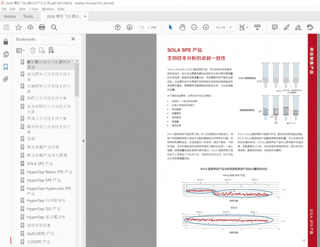The height and width of the screenshot is (247, 320).
Task: Switch to the Tools tab
Action: click(x=28, y=16)
